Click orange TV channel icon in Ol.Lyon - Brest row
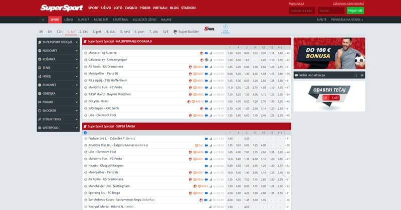 [193, 101]
